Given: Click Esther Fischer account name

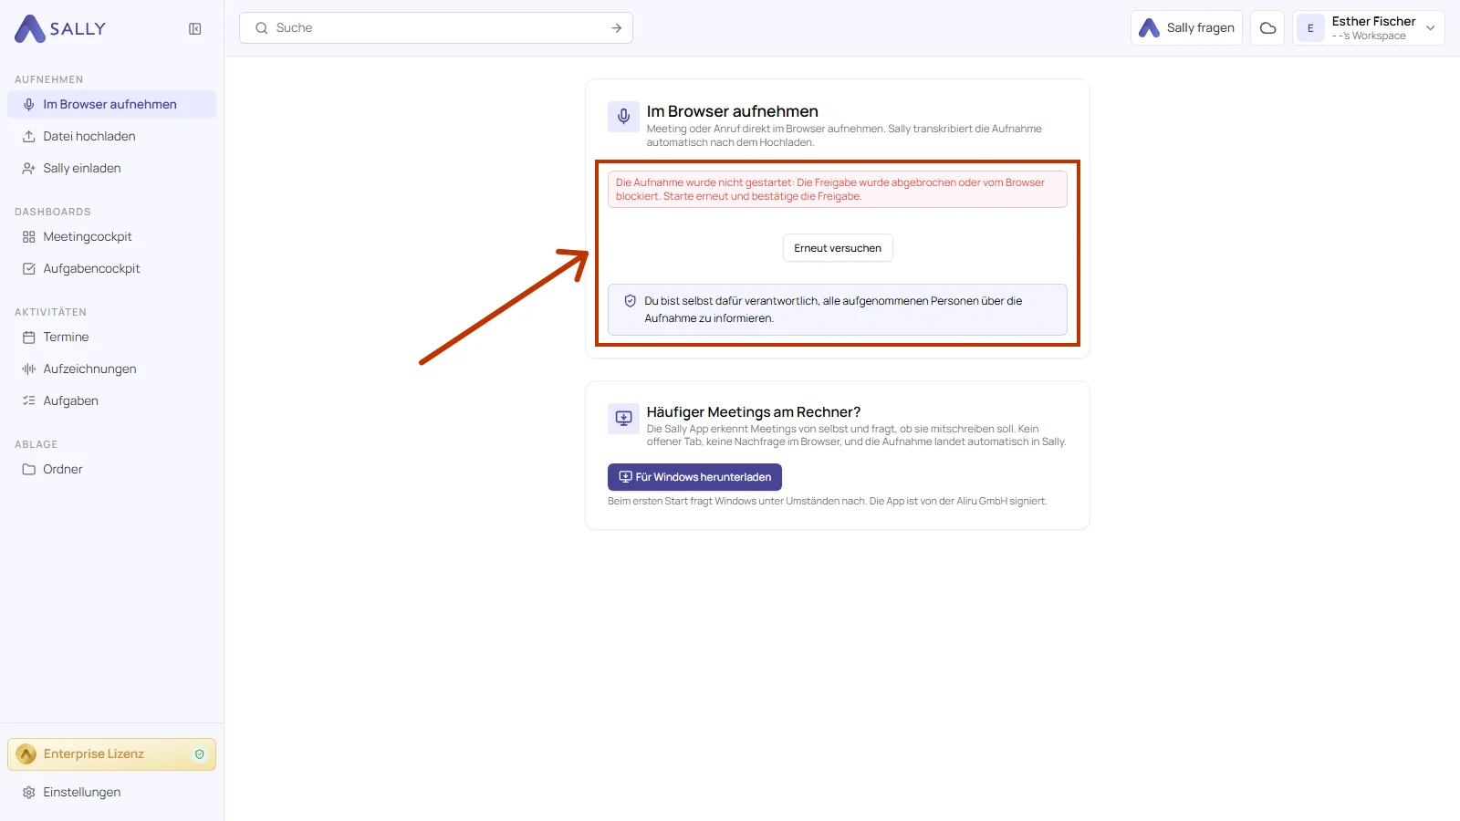Looking at the screenshot, I should click(x=1373, y=21).
